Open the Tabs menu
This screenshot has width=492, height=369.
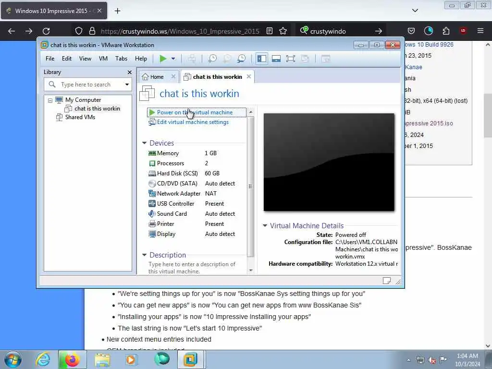pos(121,59)
